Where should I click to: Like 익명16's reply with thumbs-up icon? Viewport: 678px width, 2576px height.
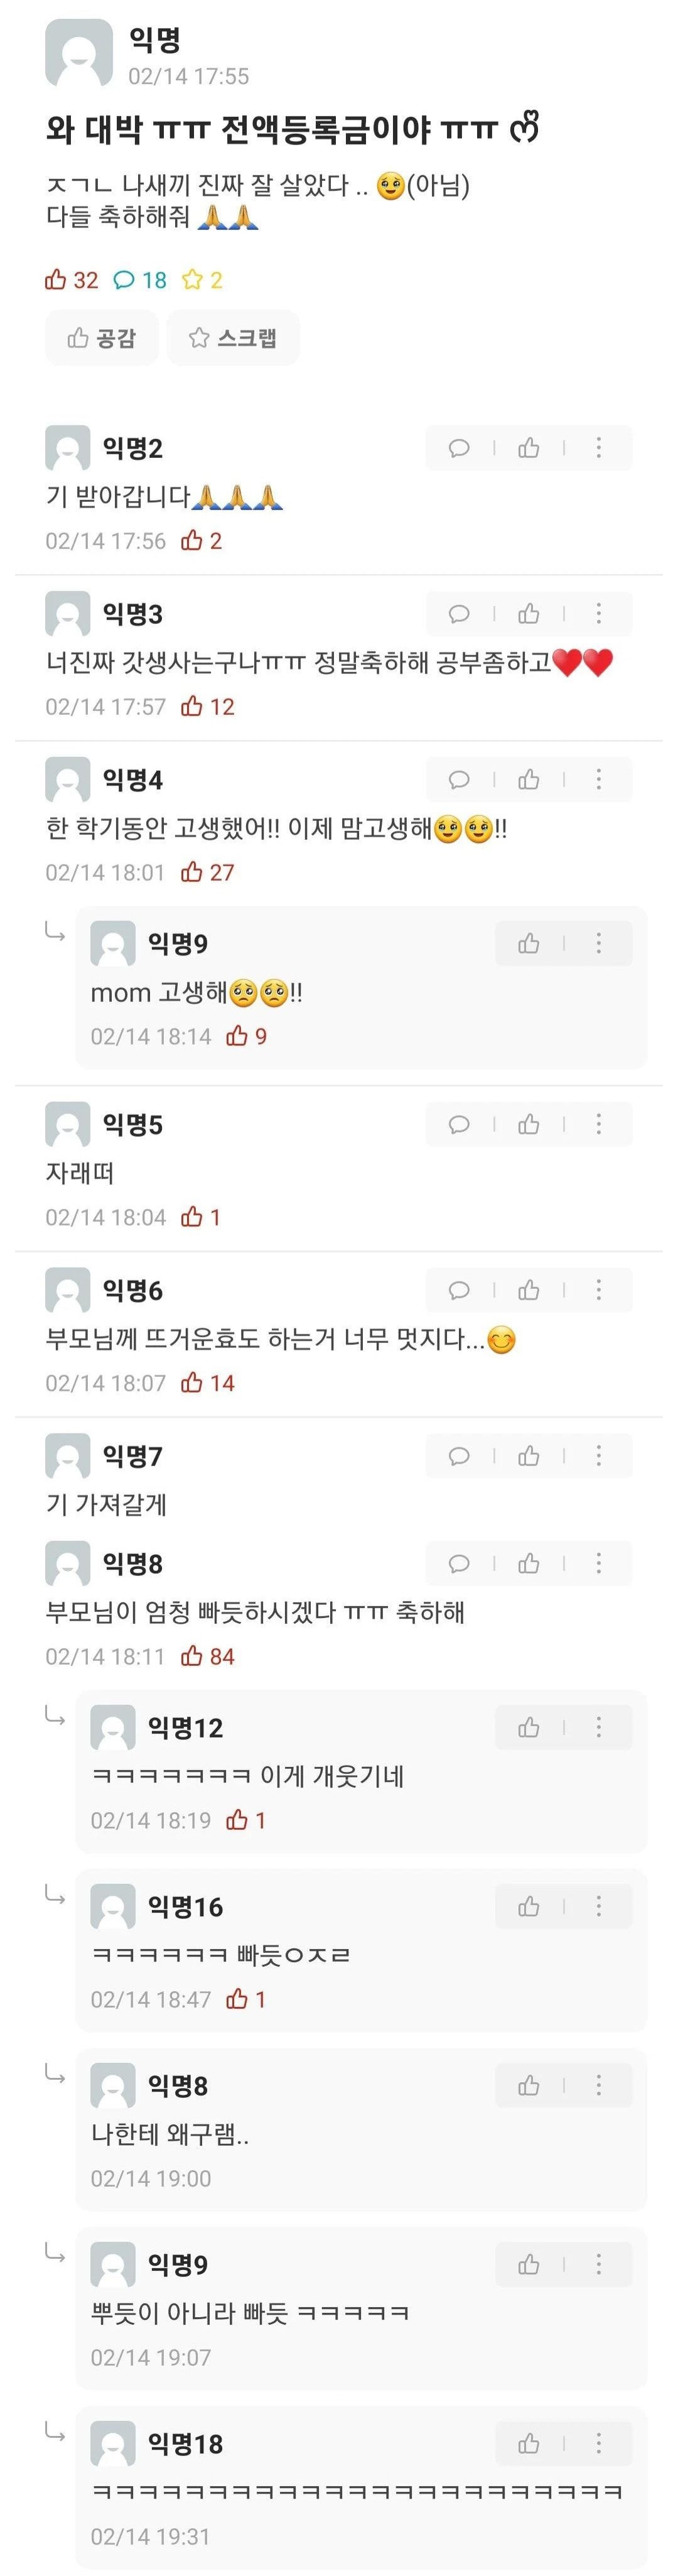tap(529, 1906)
